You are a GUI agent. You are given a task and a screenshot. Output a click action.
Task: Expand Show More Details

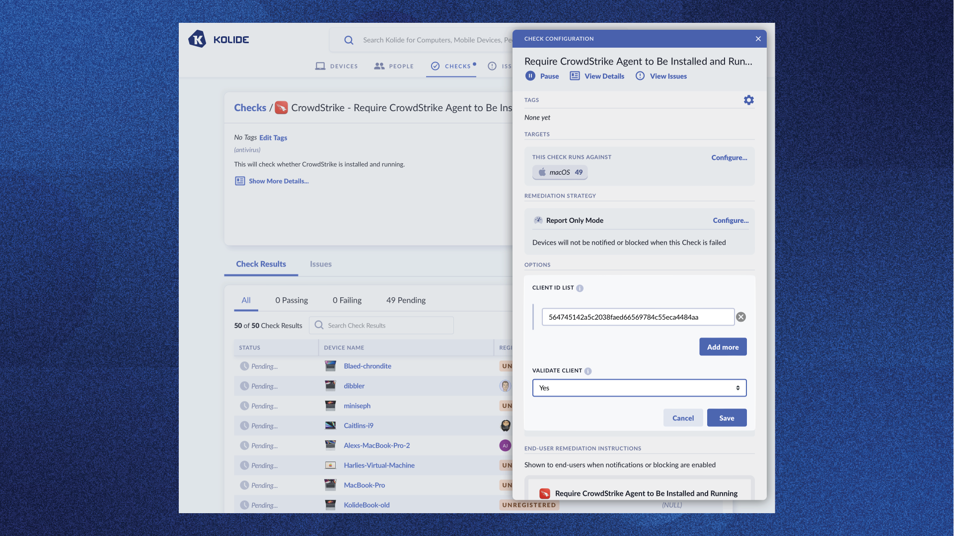coord(278,181)
